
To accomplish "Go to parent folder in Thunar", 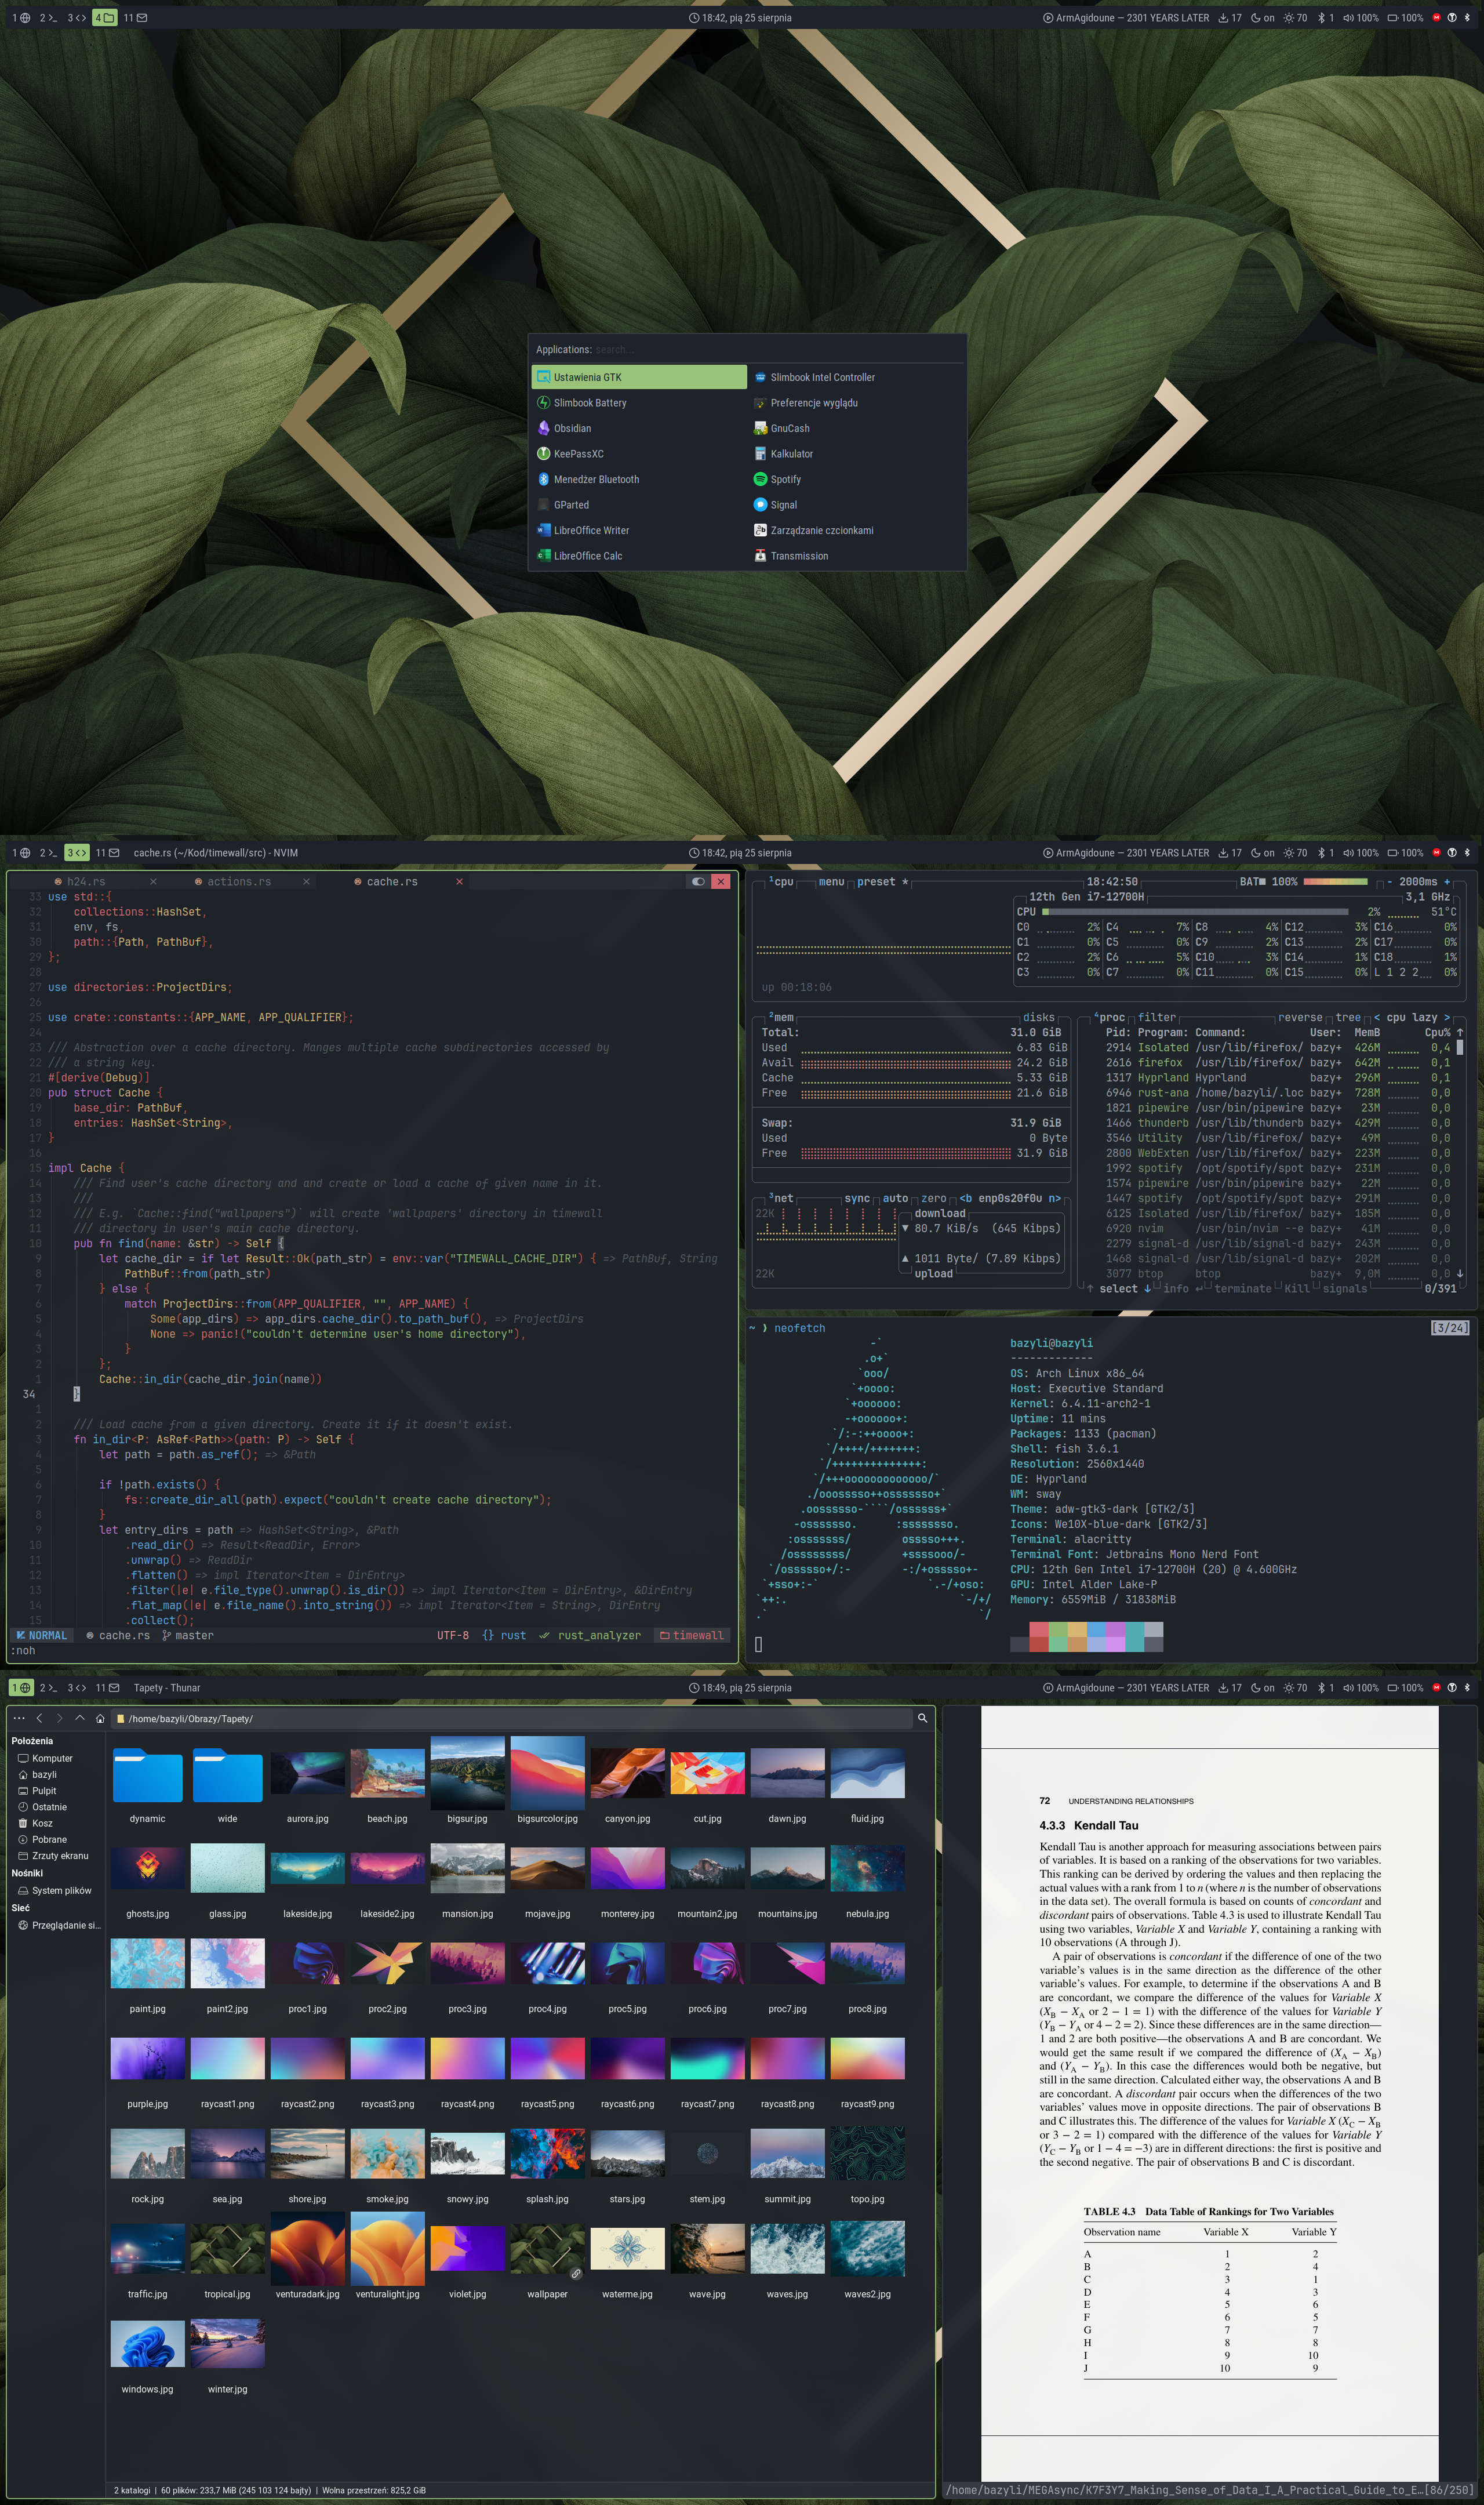I will [80, 1718].
